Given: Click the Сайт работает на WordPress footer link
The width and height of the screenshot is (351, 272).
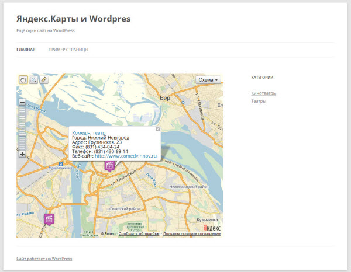Looking at the screenshot, I should (x=44, y=259).
